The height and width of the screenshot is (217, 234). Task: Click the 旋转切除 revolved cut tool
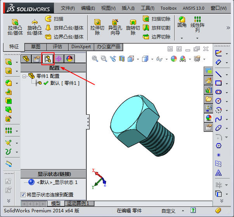[133, 27]
